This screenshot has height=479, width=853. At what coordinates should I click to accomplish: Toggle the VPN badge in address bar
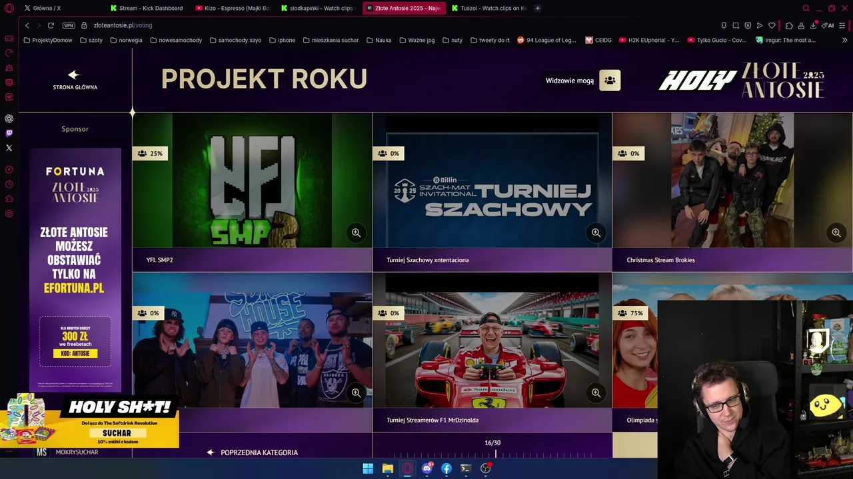[69, 25]
